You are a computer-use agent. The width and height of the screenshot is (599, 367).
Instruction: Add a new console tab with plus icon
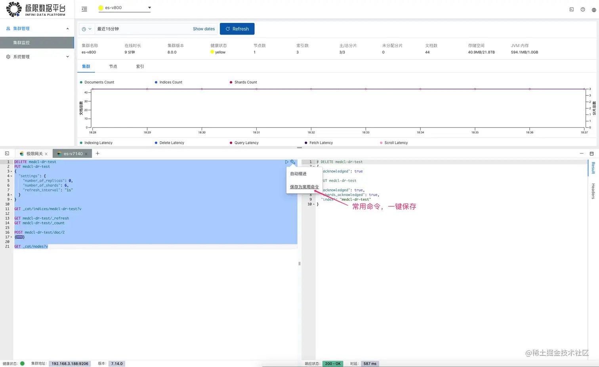coord(97,154)
